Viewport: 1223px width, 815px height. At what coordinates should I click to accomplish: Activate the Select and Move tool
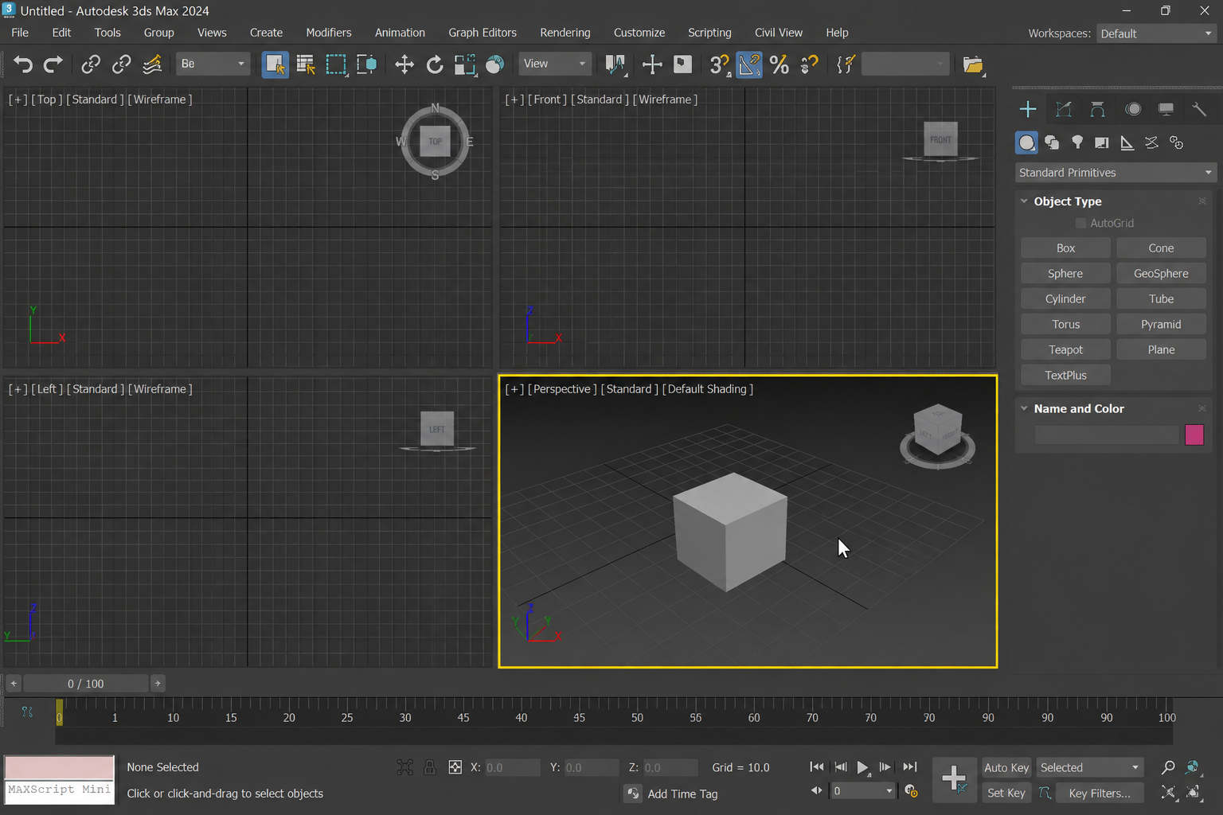coord(404,64)
